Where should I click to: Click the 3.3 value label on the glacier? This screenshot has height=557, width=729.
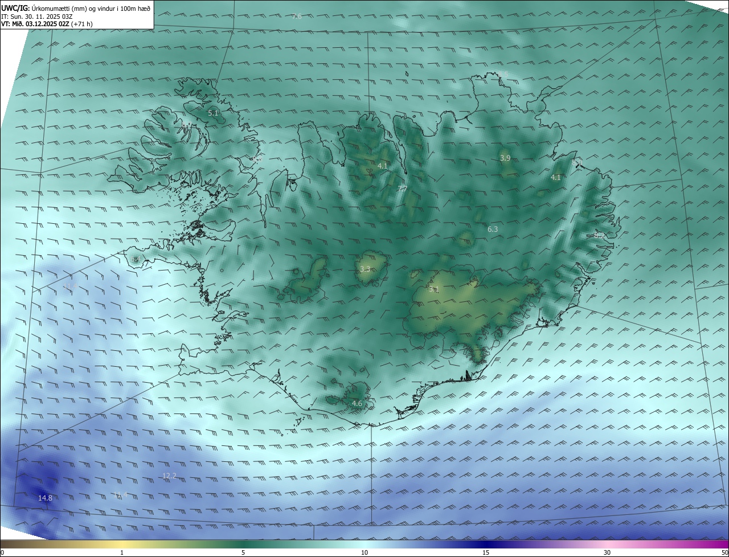(x=365, y=269)
